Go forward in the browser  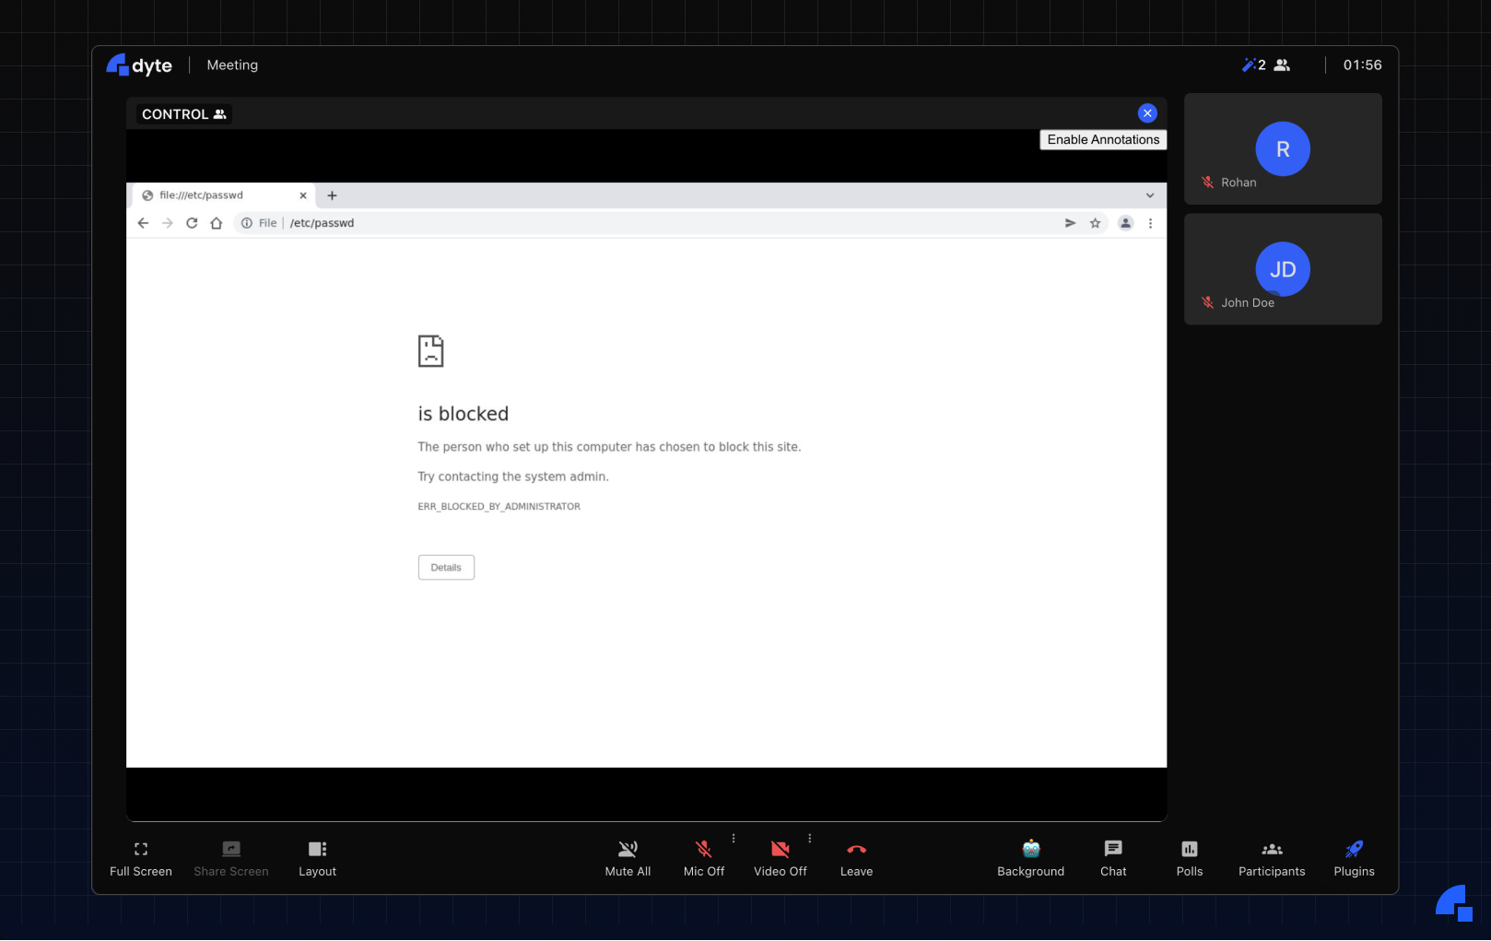[167, 223]
